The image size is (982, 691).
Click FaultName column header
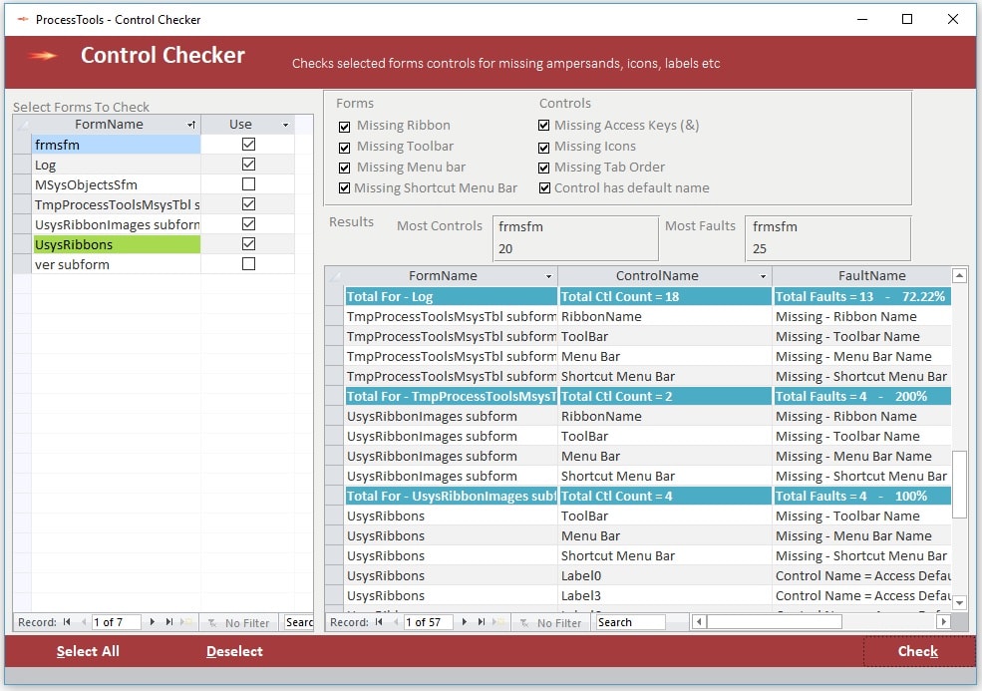tap(861, 275)
